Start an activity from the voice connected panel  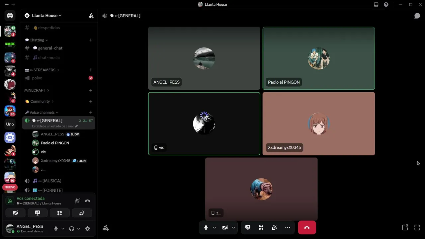[60, 213]
